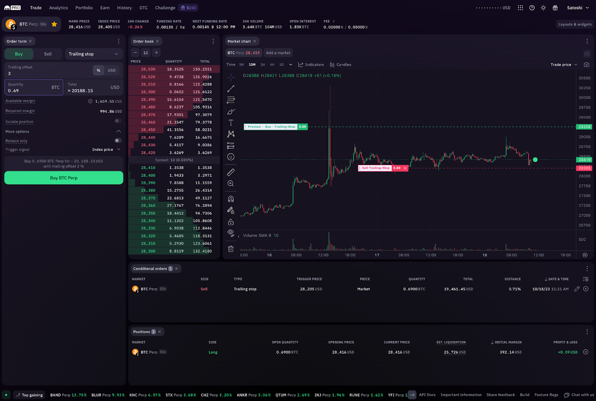Open the History tab

pos(124,8)
